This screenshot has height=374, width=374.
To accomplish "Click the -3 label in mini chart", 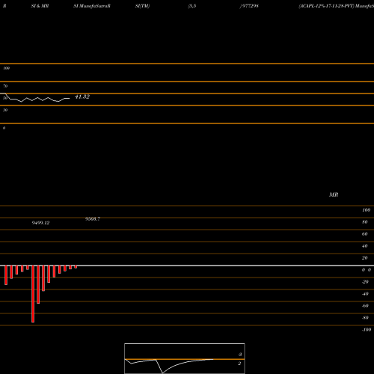I will (240, 355).
